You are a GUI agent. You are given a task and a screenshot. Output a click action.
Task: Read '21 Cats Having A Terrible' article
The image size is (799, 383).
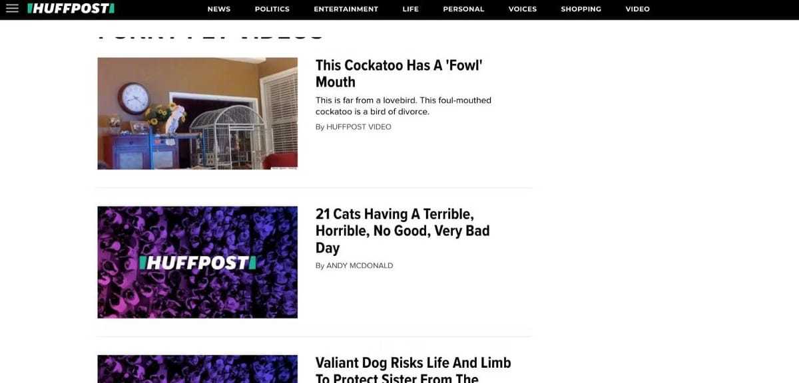(x=402, y=231)
